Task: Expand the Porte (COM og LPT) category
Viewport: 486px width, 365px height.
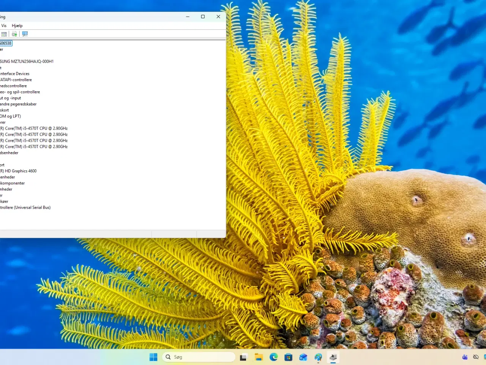Action: pyautogui.click(x=10, y=116)
